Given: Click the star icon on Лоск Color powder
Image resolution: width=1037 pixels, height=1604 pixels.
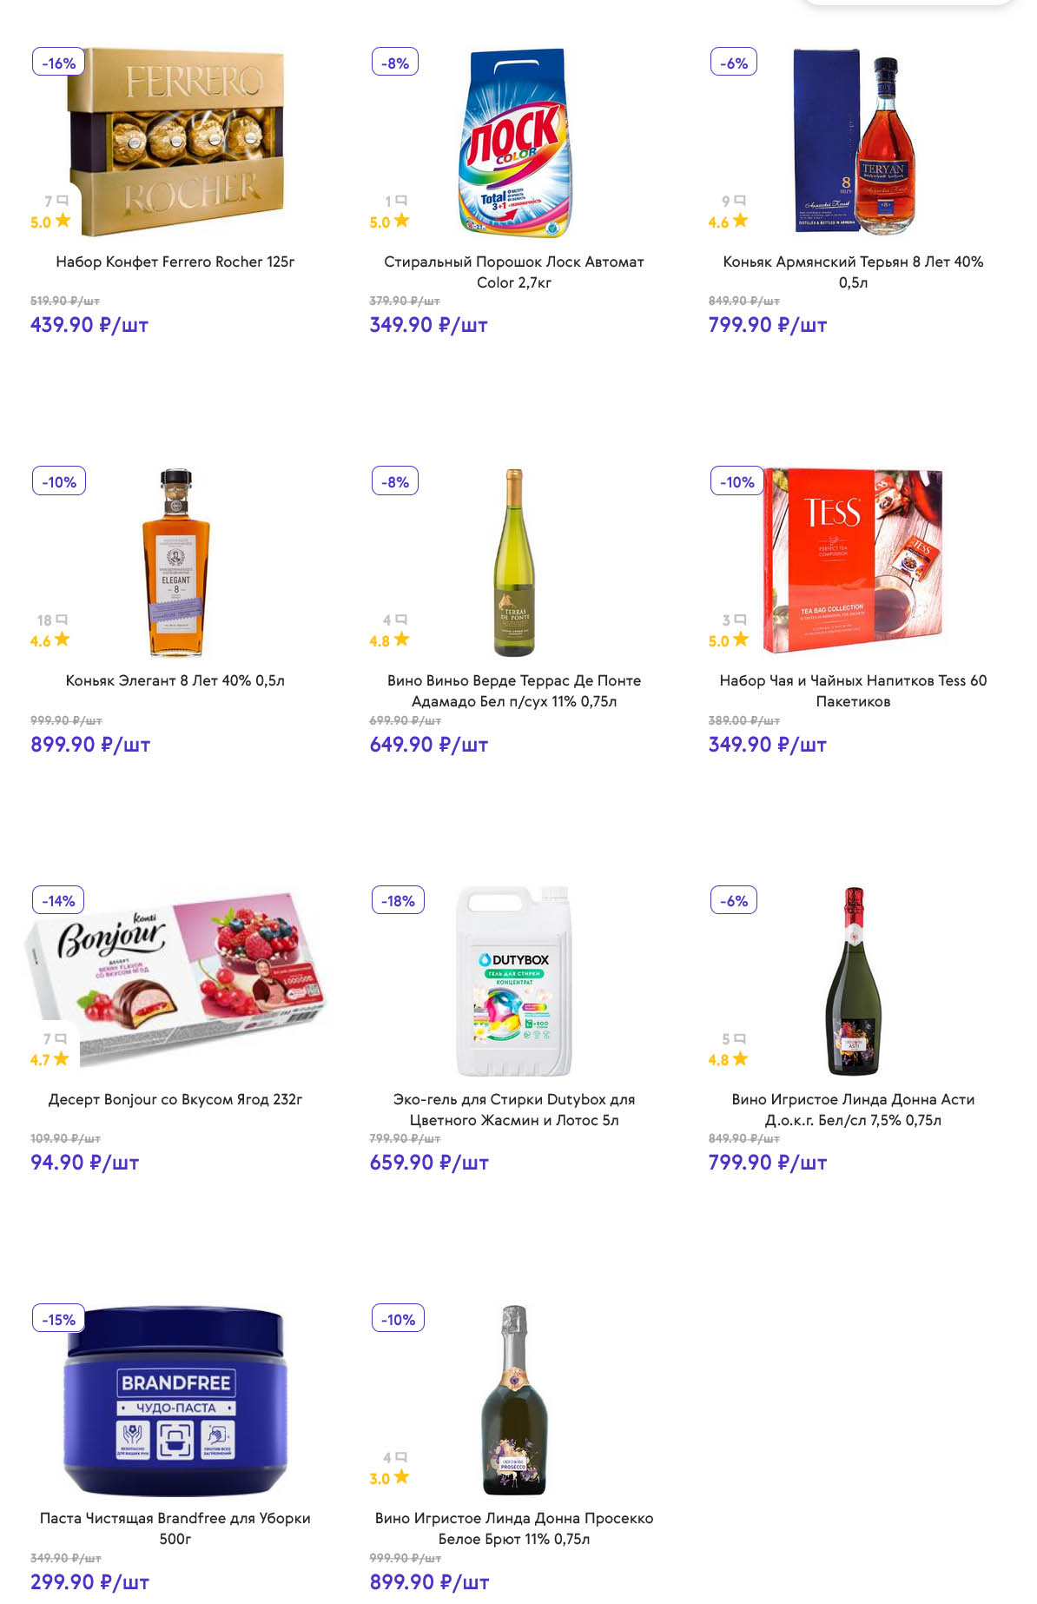Looking at the screenshot, I should click(401, 221).
